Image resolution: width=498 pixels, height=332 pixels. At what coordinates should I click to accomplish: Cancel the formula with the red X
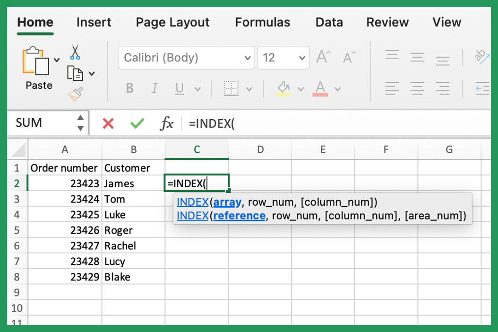pyautogui.click(x=108, y=123)
